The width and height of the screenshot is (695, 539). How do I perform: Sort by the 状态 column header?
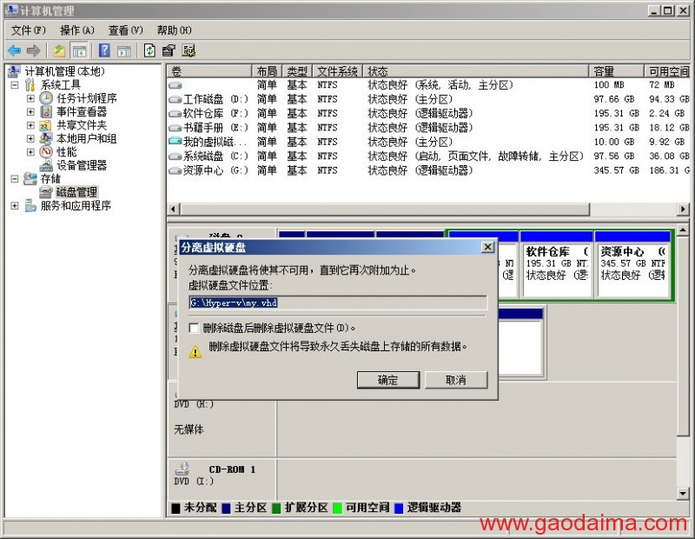click(475, 71)
